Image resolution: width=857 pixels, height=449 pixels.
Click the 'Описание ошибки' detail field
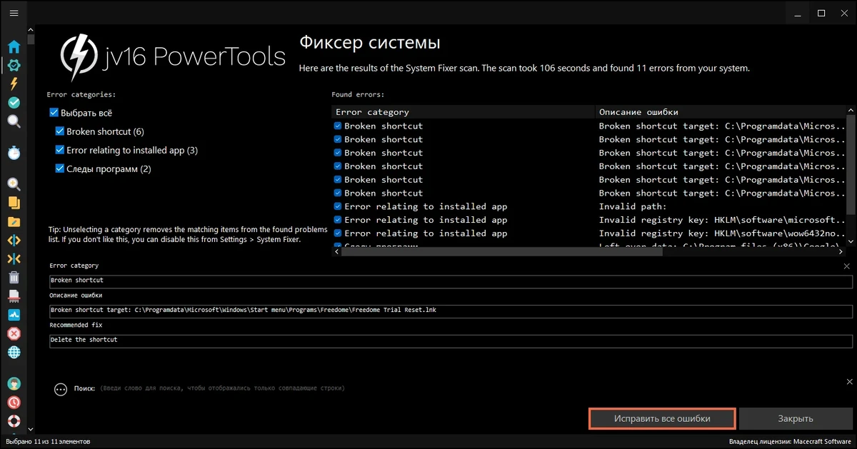point(451,311)
